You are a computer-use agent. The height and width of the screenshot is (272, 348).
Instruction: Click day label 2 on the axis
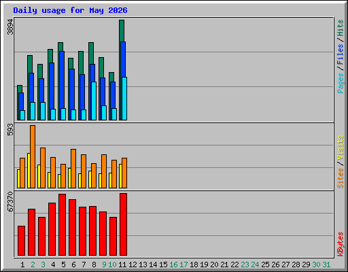click(33, 265)
